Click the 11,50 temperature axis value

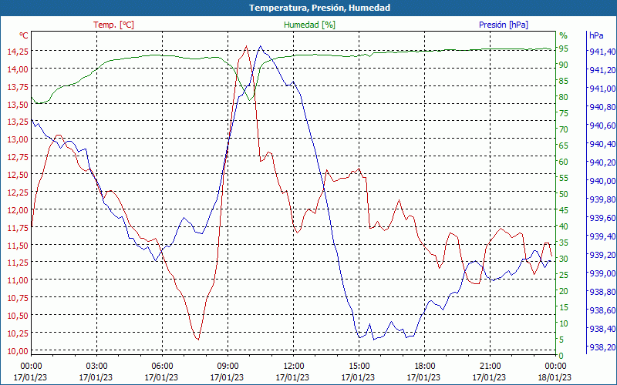point(18,246)
